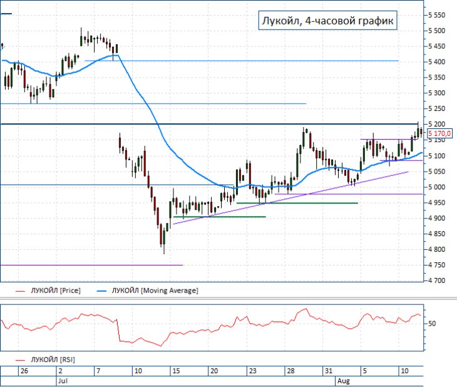Click the blue line swatch beside Moving Average legend
Screen dimensions: 457x387
[101, 291]
